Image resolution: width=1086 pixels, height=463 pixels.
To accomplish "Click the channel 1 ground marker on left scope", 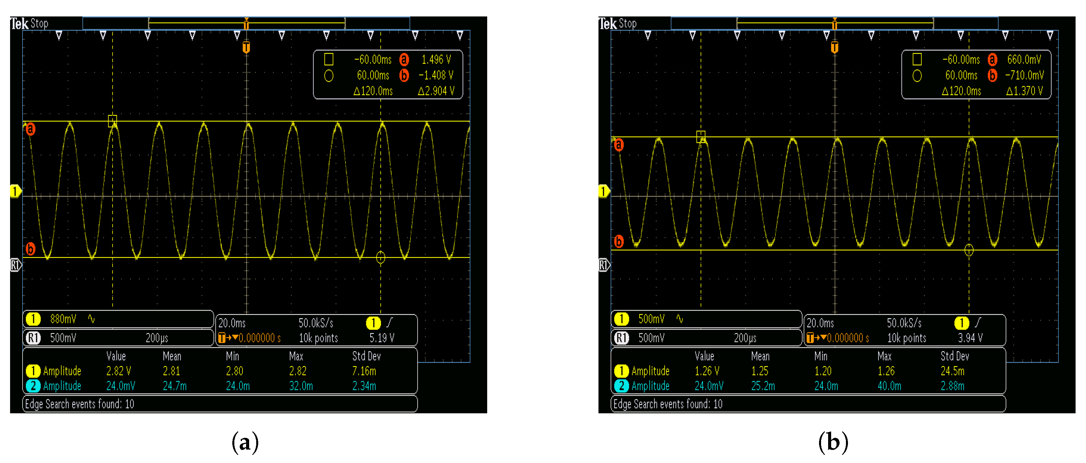I will click(15, 191).
